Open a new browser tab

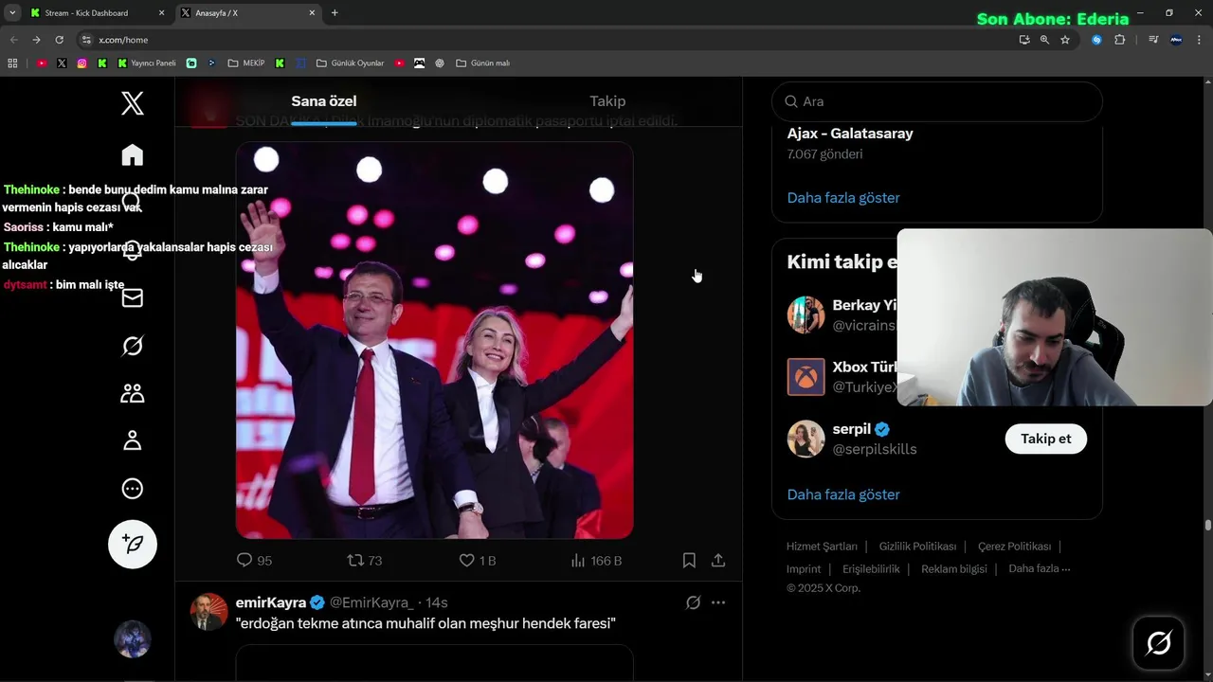(x=335, y=13)
